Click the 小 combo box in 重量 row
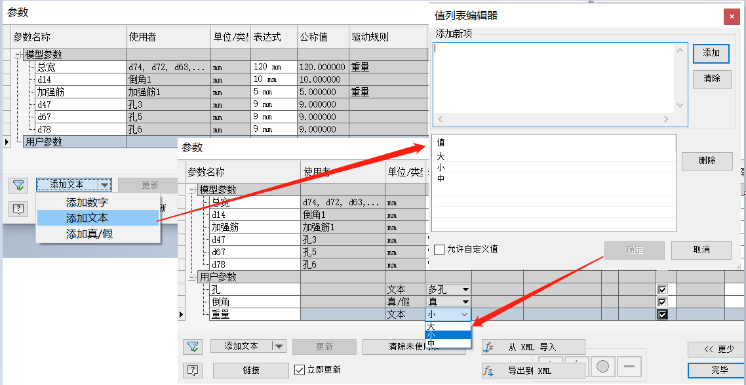Viewport: 746px width, 385px height. (448, 314)
